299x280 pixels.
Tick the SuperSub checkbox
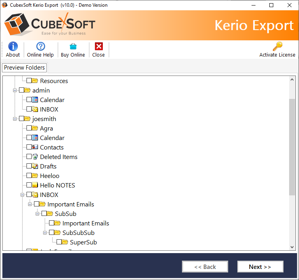click(x=59, y=242)
